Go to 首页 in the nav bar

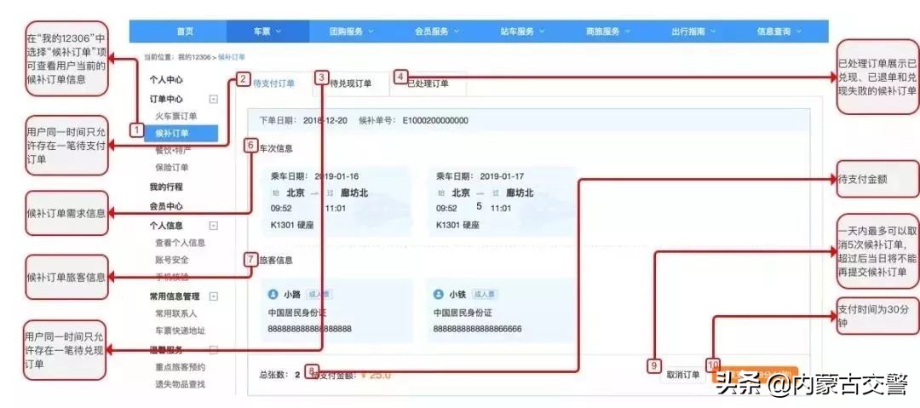[x=185, y=32]
